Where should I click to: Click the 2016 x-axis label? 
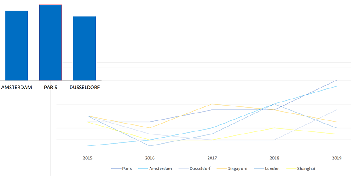point(150,158)
